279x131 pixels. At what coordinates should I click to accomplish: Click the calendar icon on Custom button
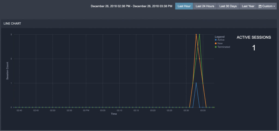pos(260,6)
